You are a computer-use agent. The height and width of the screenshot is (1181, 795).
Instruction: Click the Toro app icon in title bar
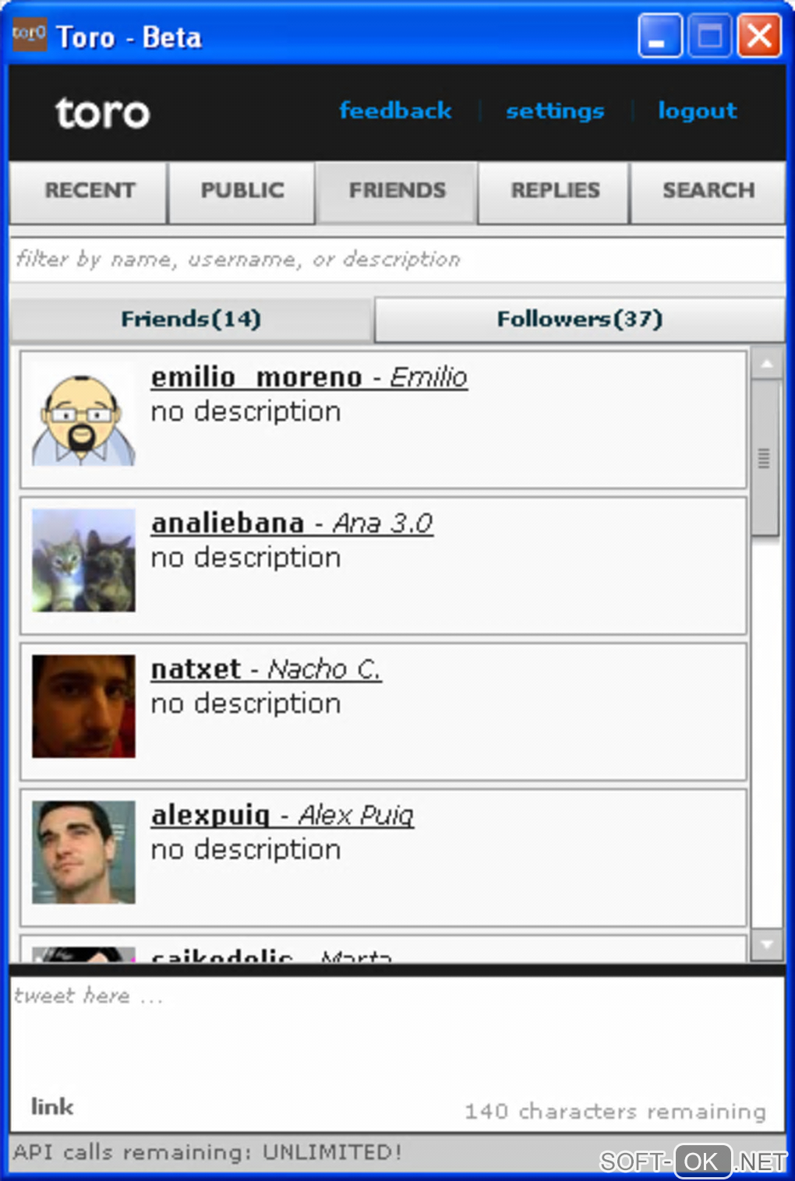click(x=30, y=35)
